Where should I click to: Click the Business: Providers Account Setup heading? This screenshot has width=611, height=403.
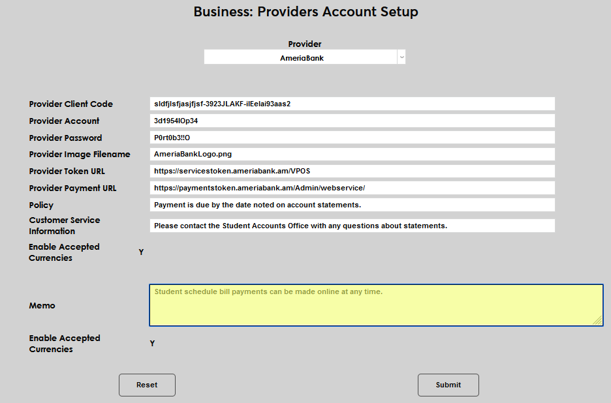click(x=305, y=12)
